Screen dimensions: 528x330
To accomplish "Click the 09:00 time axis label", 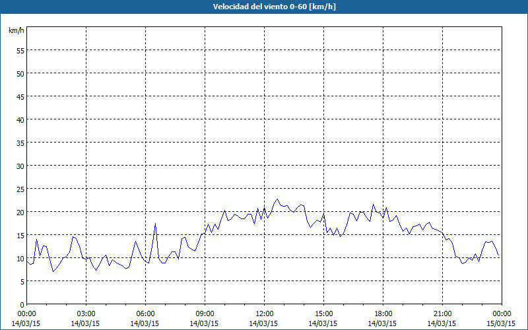I will click(205, 314).
